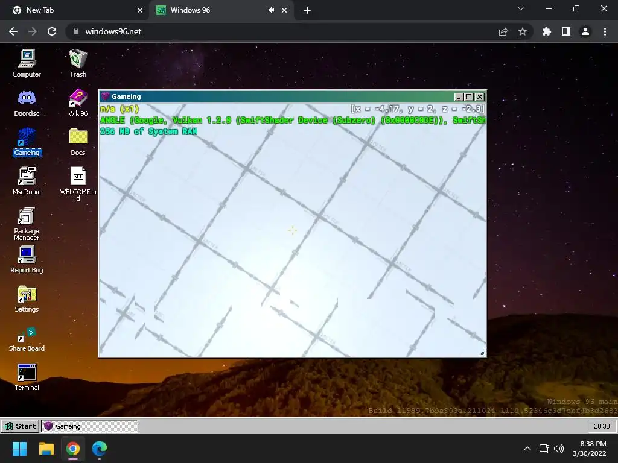Click the Windows 96 Start button
The height and width of the screenshot is (463, 618).
pos(20,426)
